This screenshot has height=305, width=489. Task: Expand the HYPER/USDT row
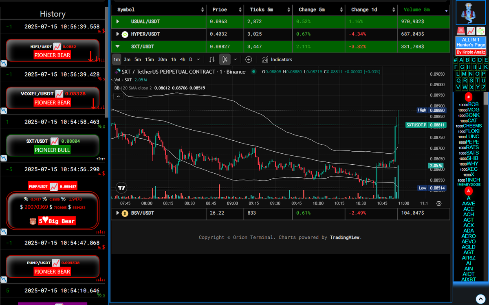[x=118, y=34]
